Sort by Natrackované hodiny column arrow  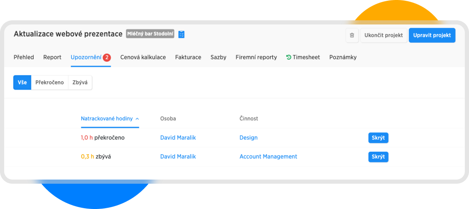point(137,119)
